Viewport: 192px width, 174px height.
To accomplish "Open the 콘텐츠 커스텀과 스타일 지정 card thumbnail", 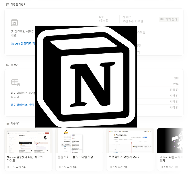I will (79, 141).
